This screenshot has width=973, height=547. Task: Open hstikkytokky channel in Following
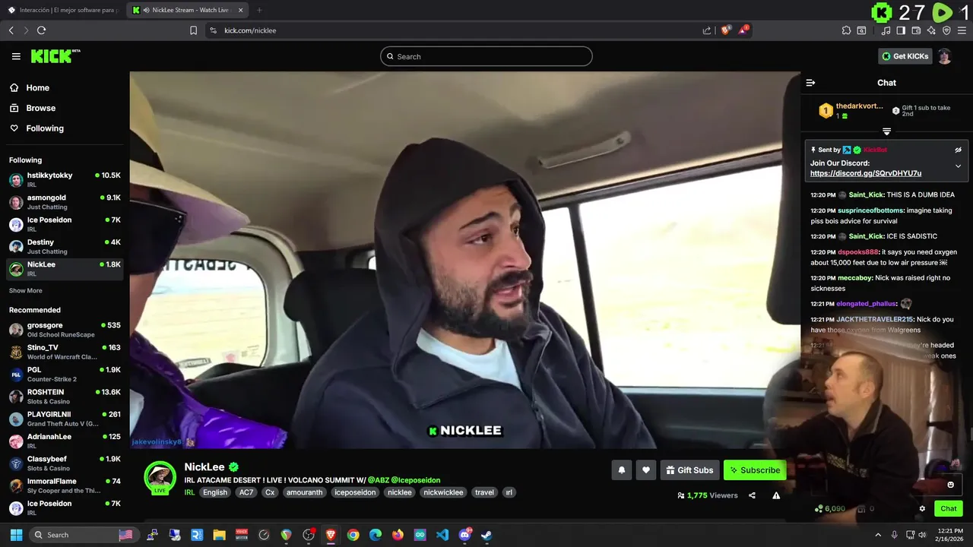(x=65, y=179)
